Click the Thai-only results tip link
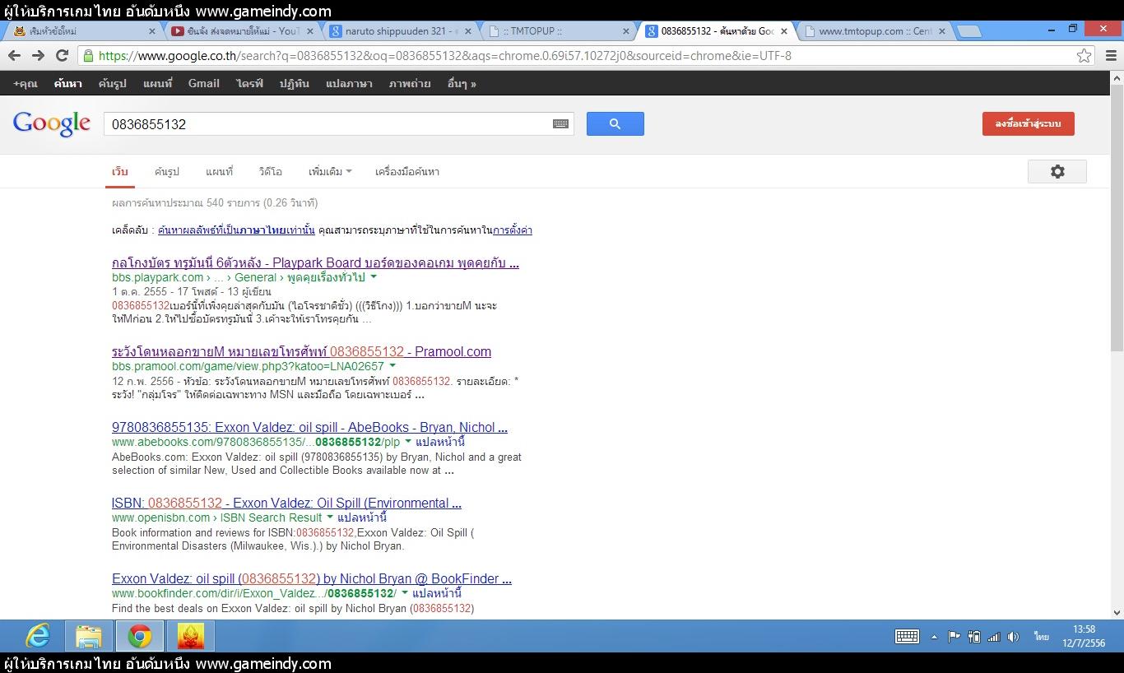 tap(236, 230)
